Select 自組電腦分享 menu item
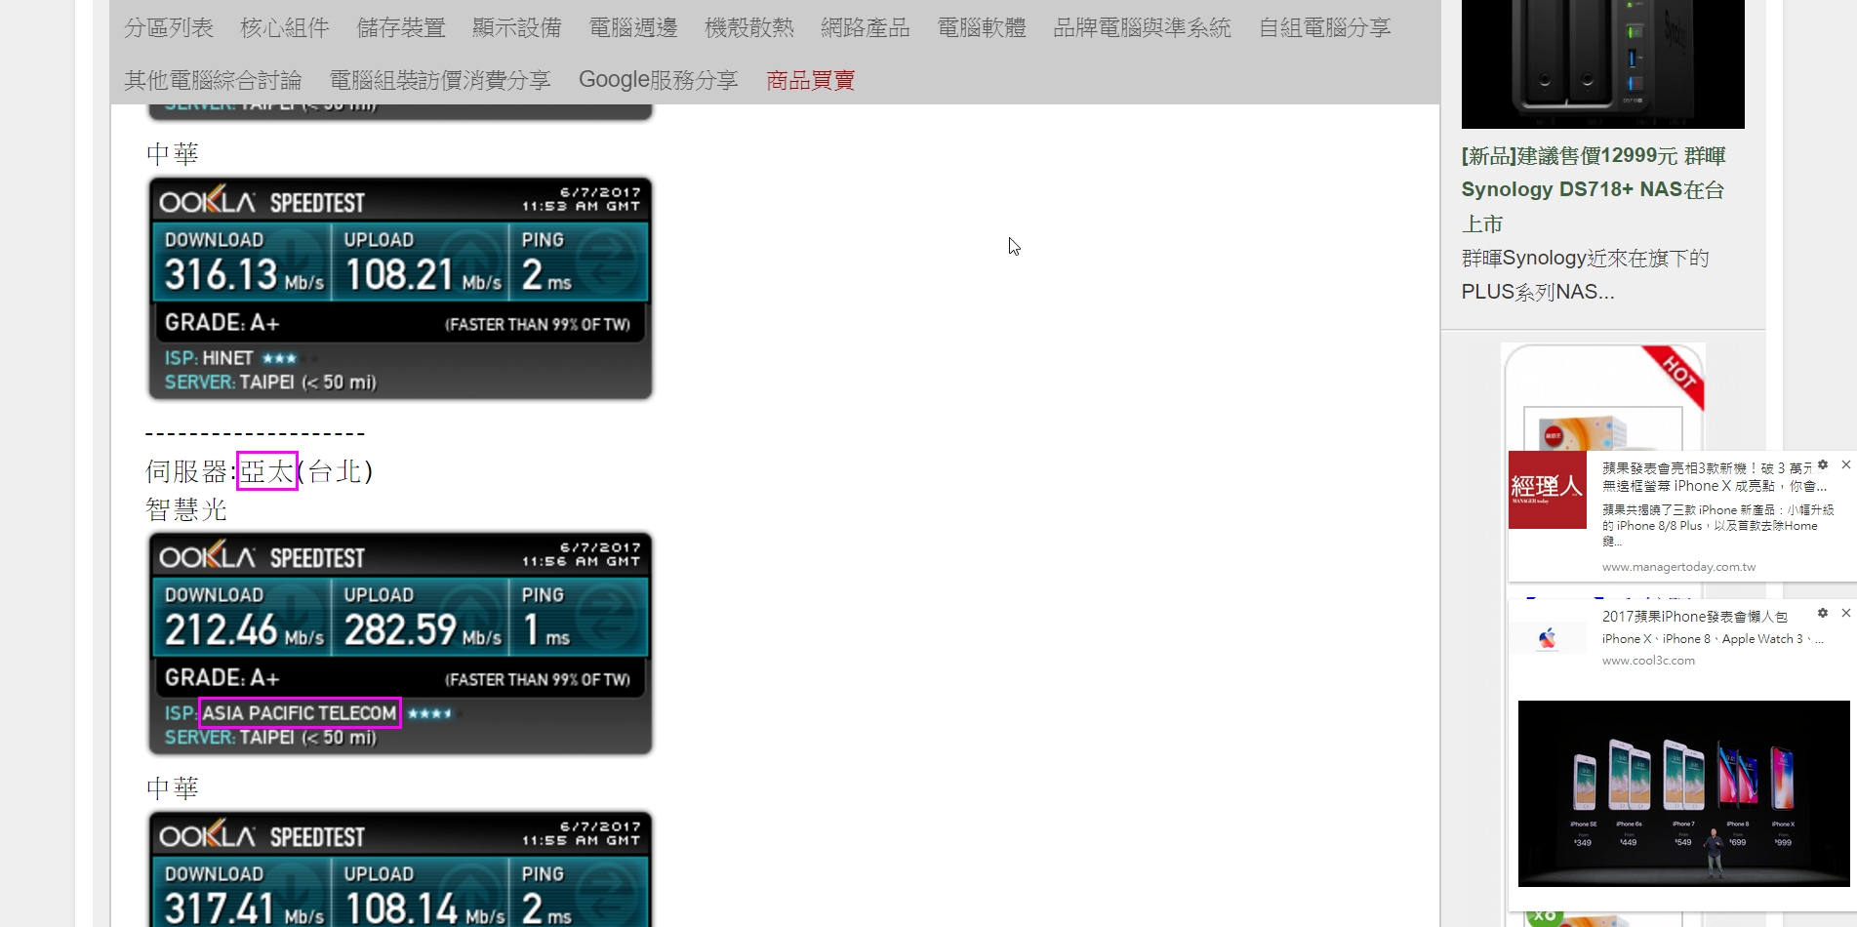The image size is (1857, 927). tap(1325, 27)
